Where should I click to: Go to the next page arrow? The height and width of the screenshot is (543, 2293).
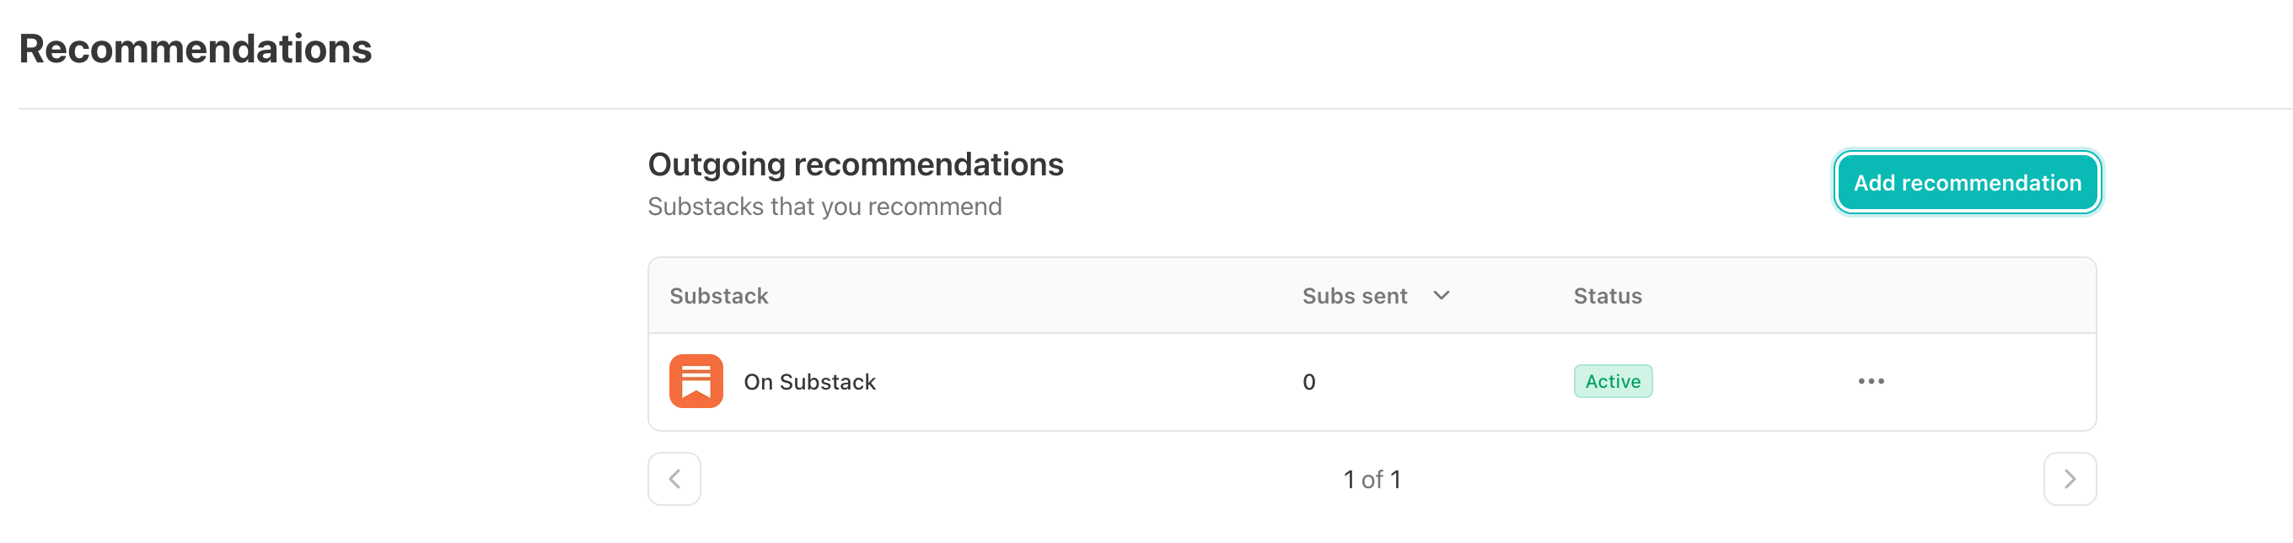pos(2069,479)
